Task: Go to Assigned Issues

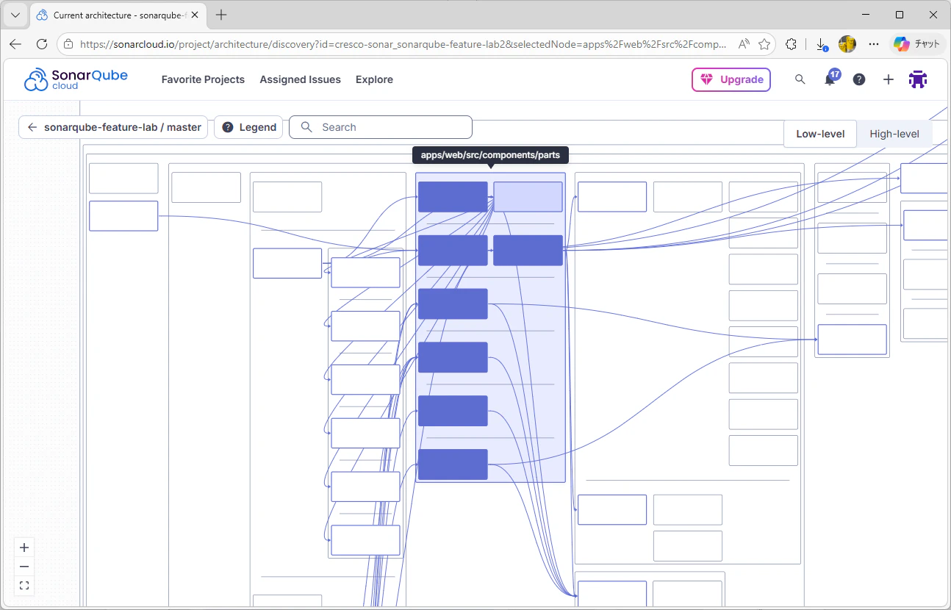Action: (300, 79)
